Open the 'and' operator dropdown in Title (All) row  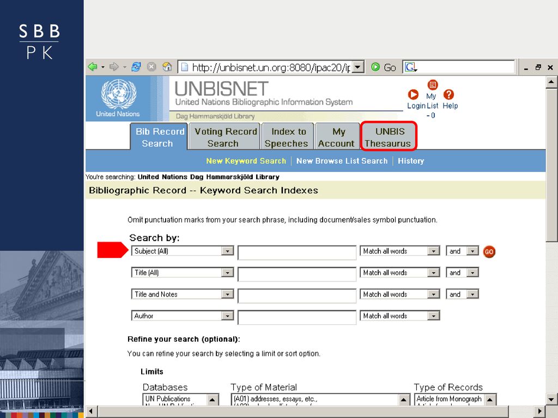[x=472, y=273]
